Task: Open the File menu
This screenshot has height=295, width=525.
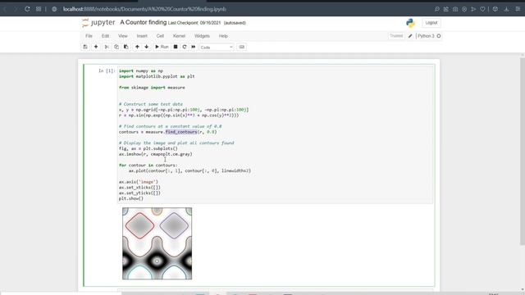Action: [89, 36]
